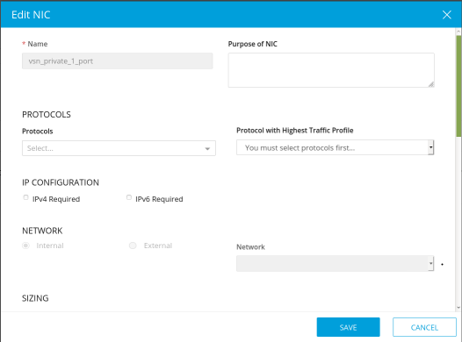
Task: Select the External network radio button
Action: coord(133,246)
